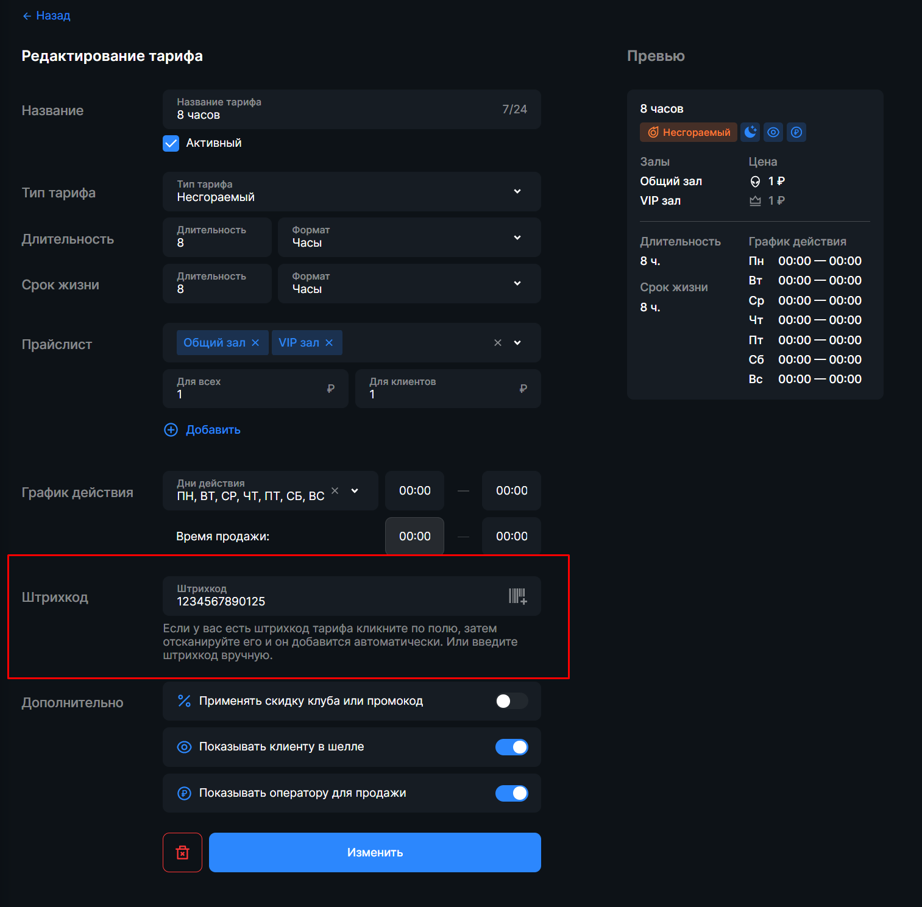The image size is (922, 907).
Task: Click the ruble icon beside "Показывать оператору для продажи"
Action: click(184, 793)
